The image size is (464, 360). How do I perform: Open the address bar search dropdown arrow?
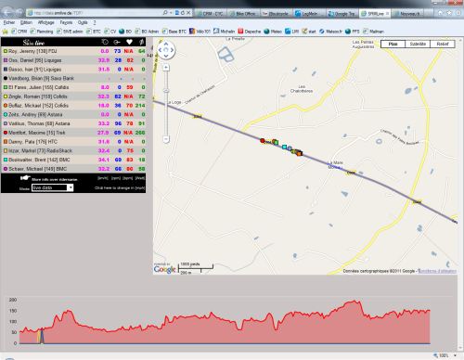click(171, 13)
